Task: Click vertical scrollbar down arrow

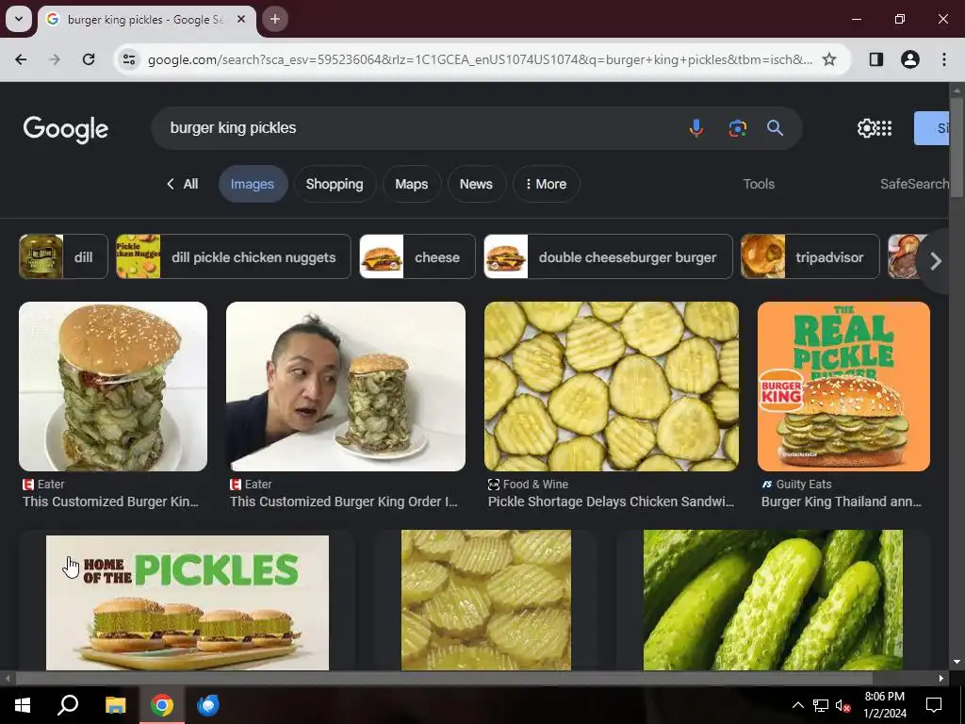Action: pyautogui.click(x=957, y=662)
